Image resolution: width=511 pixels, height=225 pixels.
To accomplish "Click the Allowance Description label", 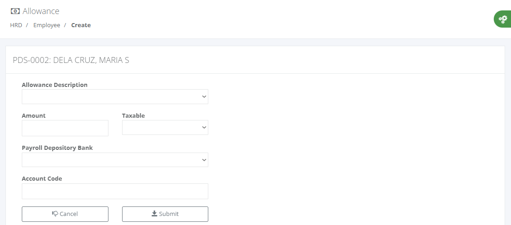I will point(54,85).
